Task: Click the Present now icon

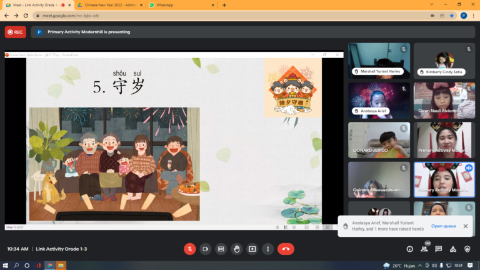Action: pyautogui.click(x=252, y=249)
